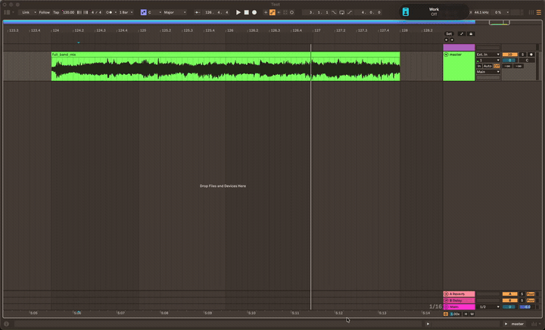Toggle the metronome icon
This screenshot has width=545, height=330.
pos(109,12)
